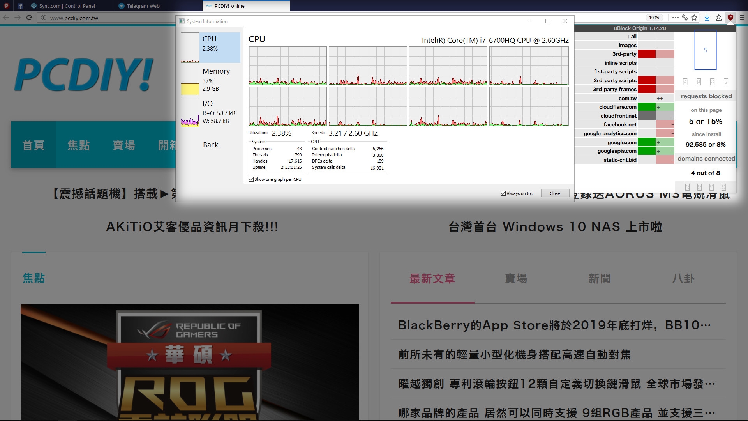Open 焦點 in site navigation bar
The height and width of the screenshot is (421, 748).
pyautogui.click(x=79, y=145)
